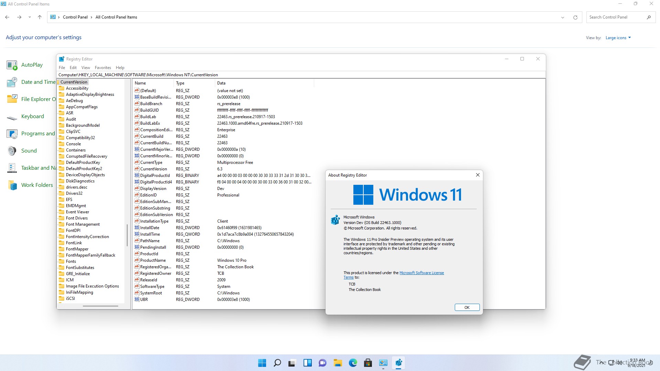Open View by Large icons dropdown

[618, 38]
